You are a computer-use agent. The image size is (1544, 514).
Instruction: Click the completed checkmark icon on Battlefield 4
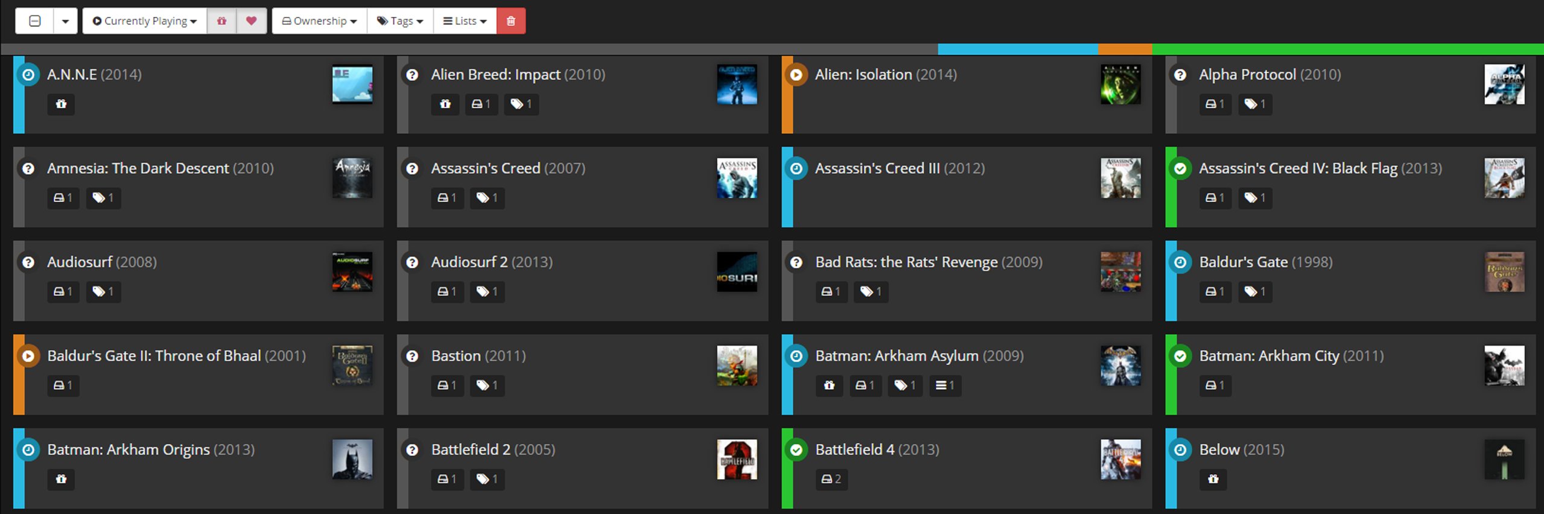796,450
